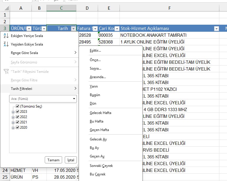The width and height of the screenshot is (227, 181).
Task: Open the Türü column filter button
Action: 44,29
